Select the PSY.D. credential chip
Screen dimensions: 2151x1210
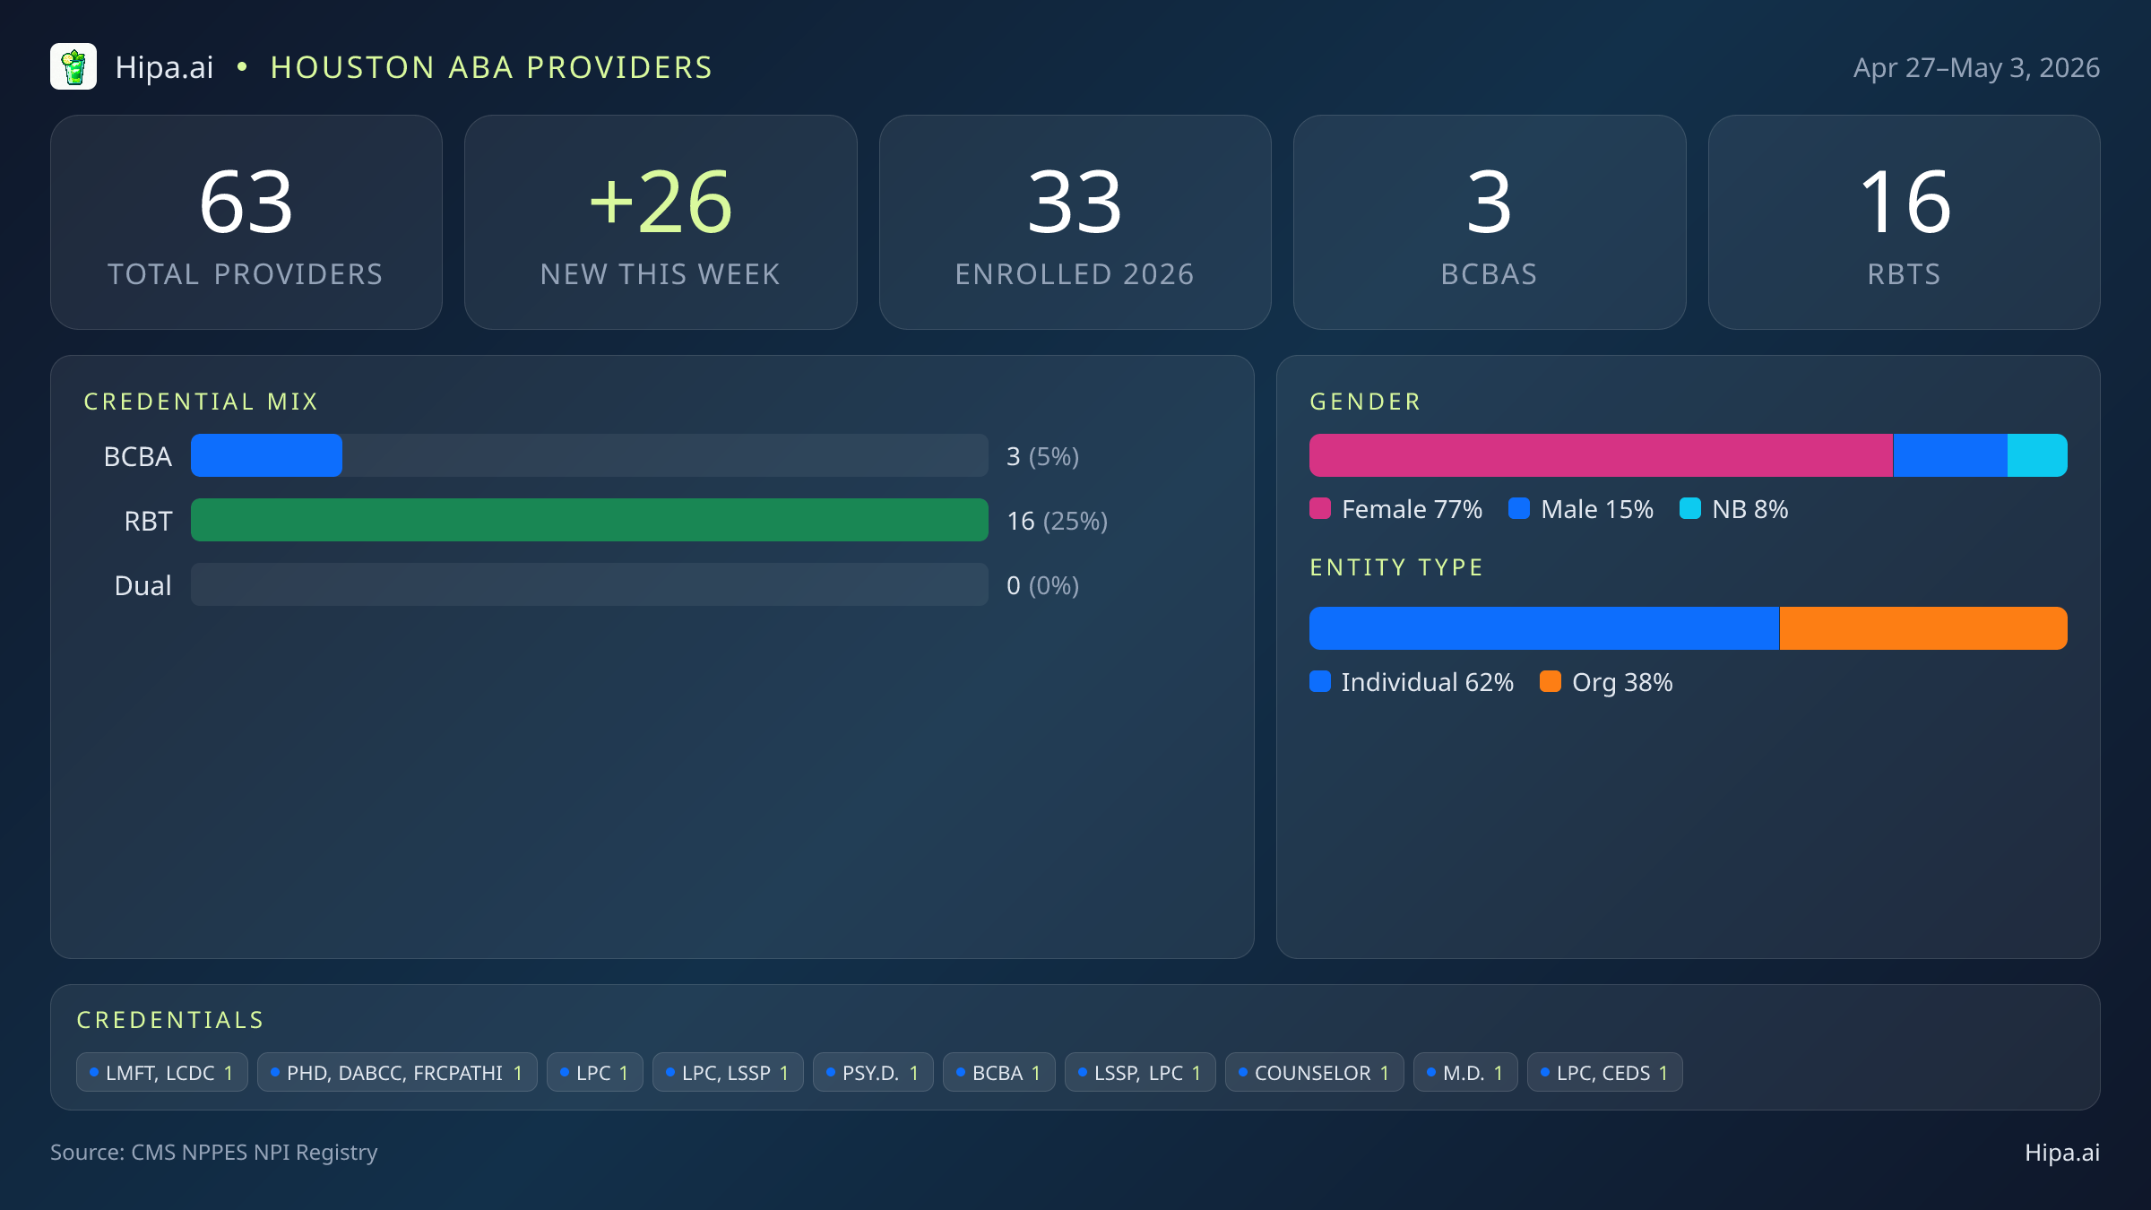873,1072
